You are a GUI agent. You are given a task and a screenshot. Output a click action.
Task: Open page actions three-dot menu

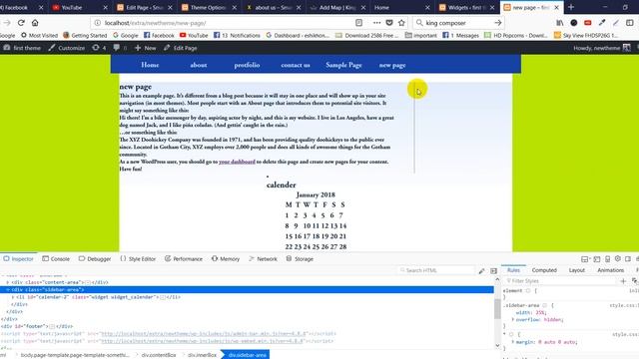tap(377, 23)
